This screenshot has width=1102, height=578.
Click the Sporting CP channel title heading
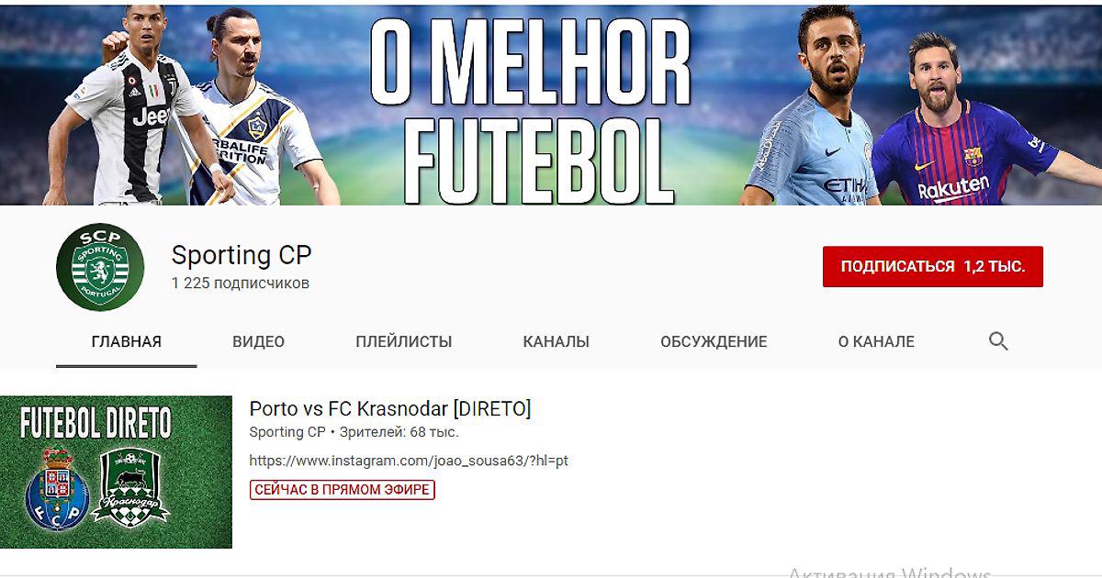click(242, 254)
